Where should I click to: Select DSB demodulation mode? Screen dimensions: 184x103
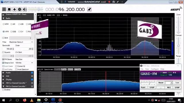tap(11, 31)
